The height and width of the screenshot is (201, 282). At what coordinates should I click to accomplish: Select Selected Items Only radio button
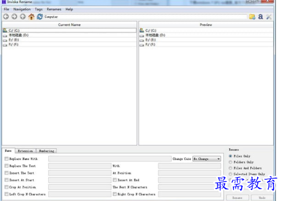tap(231, 174)
